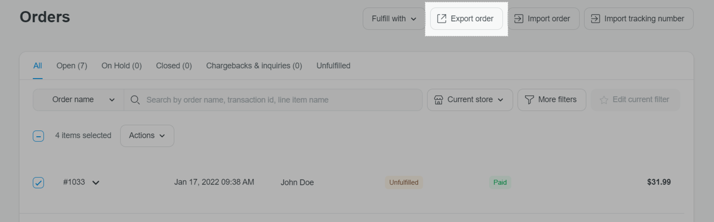Click the More filters button

[x=552, y=100]
